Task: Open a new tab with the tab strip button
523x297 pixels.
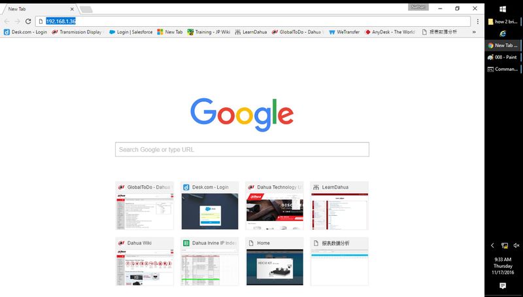Action: [x=86, y=9]
